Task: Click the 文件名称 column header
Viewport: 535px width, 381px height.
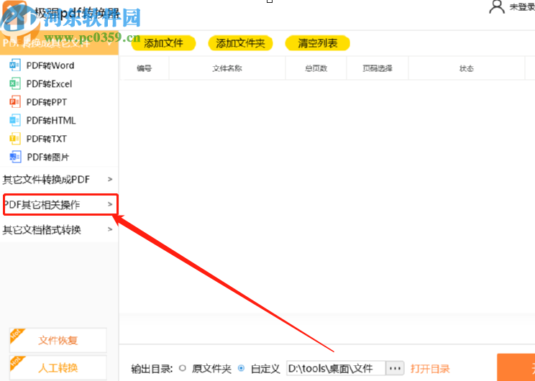Action: click(x=227, y=68)
